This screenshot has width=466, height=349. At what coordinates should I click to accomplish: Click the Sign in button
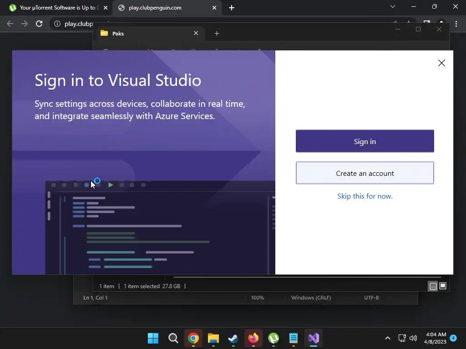[365, 141]
